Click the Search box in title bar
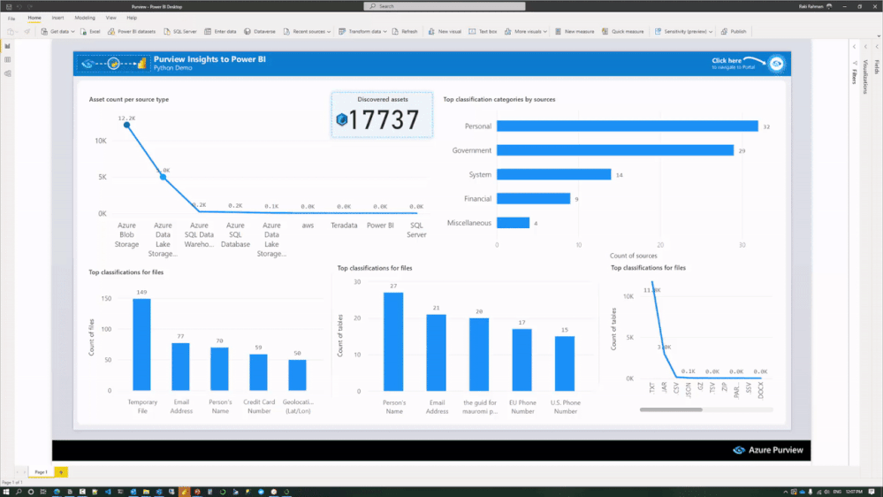The width and height of the screenshot is (883, 497). pyautogui.click(x=445, y=6)
